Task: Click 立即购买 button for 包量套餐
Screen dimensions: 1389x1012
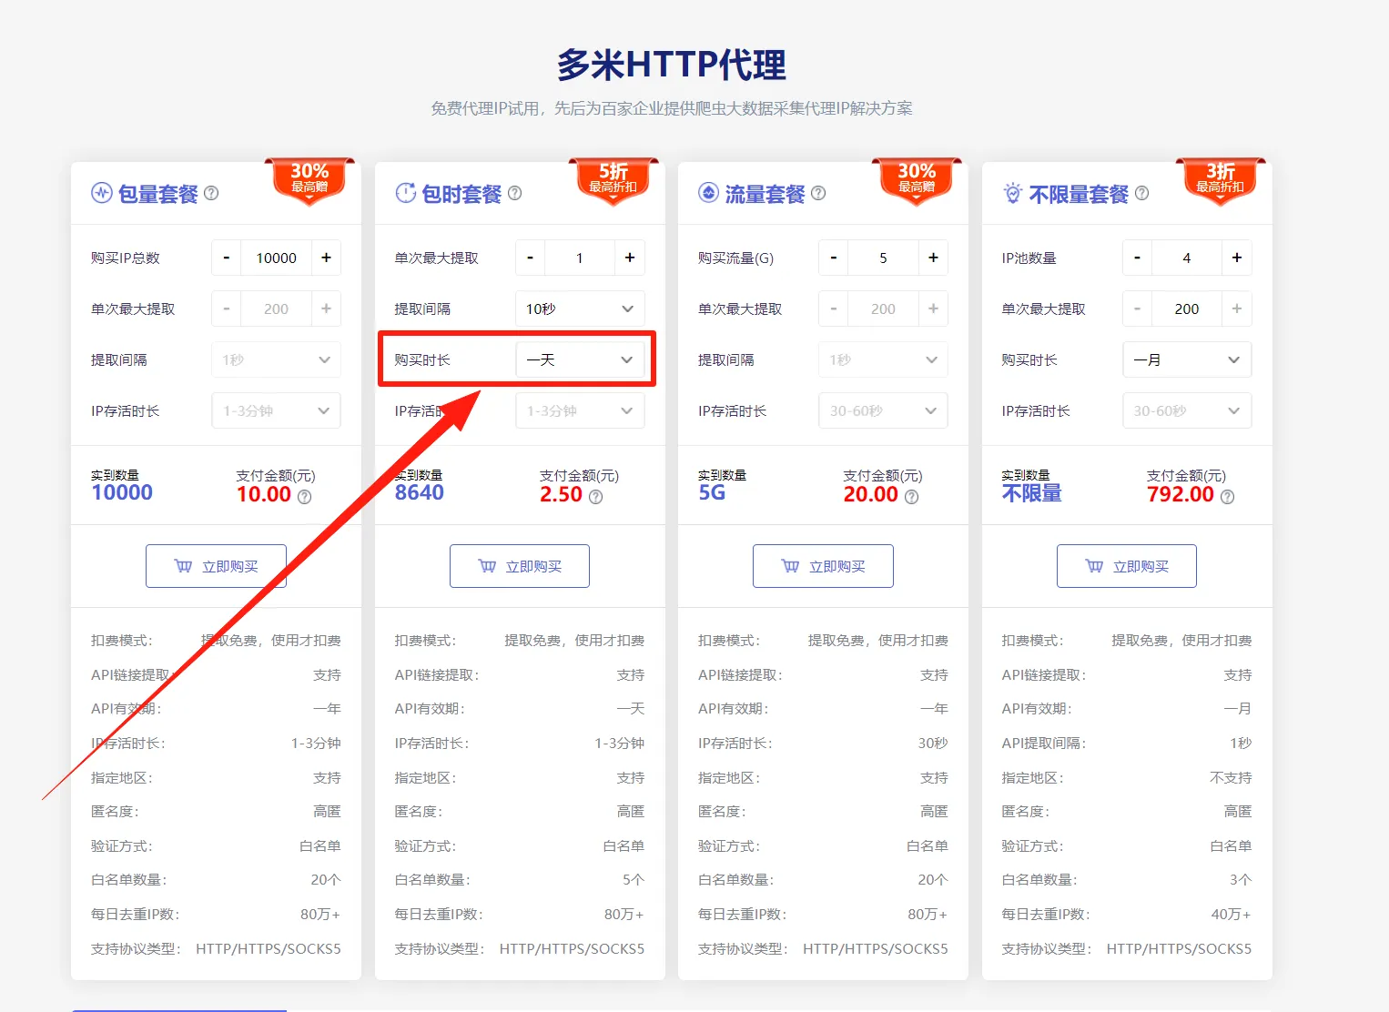Action: click(x=216, y=566)
